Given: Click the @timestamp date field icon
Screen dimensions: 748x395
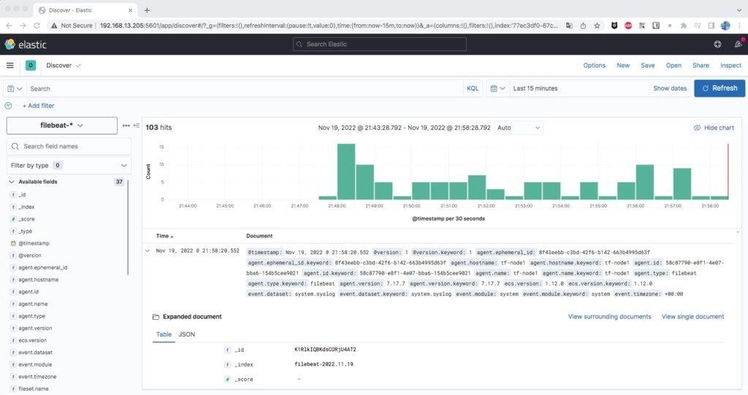Looking at the screenshot, I should 13,243.
